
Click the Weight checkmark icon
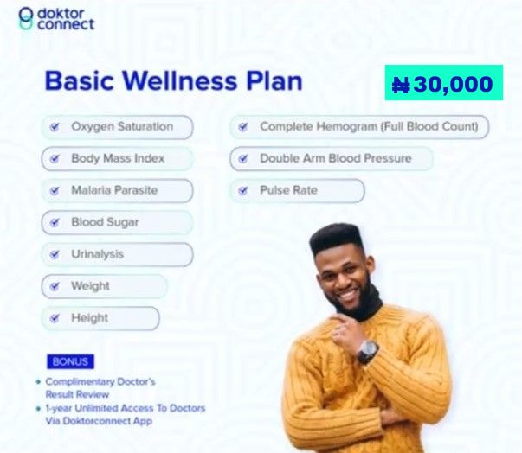pyautogui.click(x=55, y=286)
